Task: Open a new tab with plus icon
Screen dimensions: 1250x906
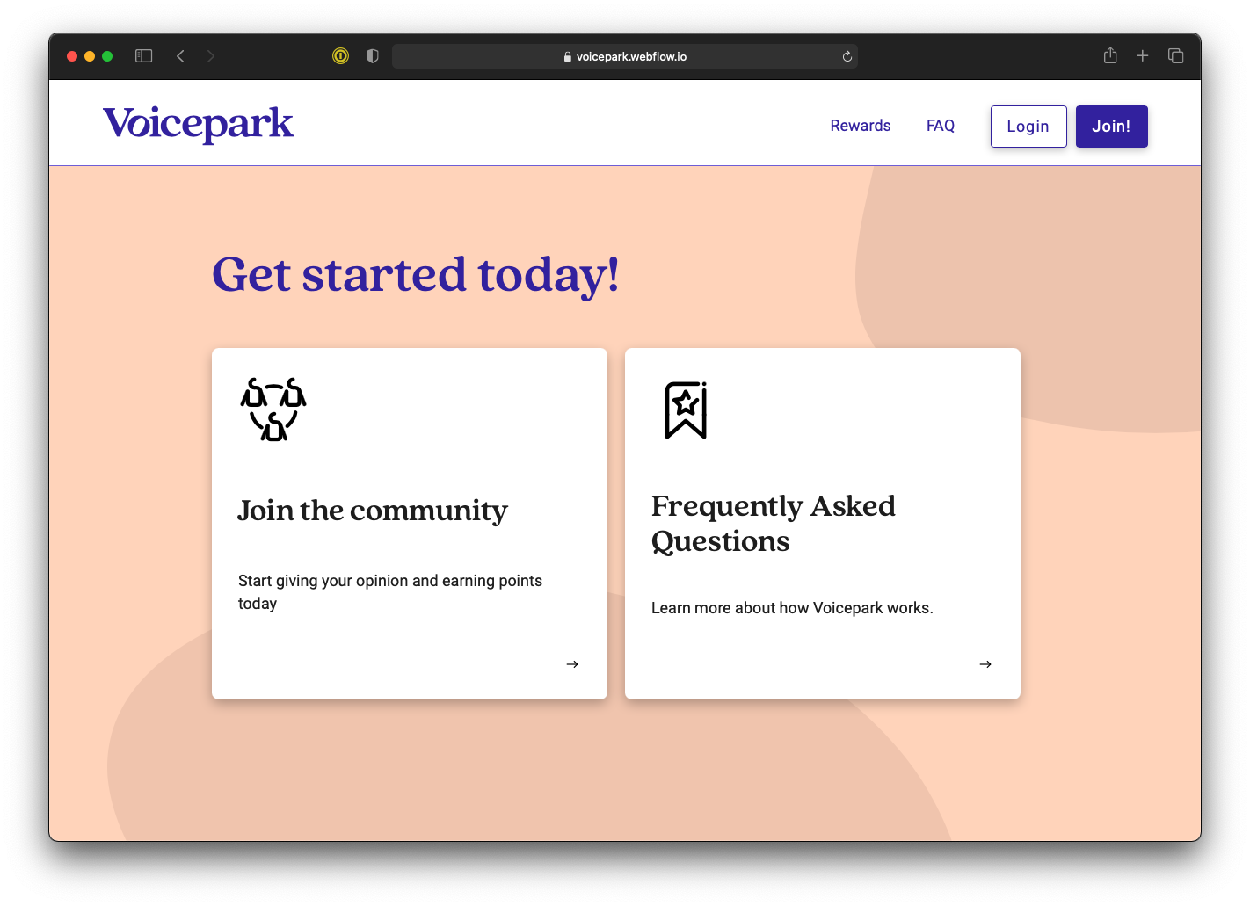Action: click(1143, 56)
